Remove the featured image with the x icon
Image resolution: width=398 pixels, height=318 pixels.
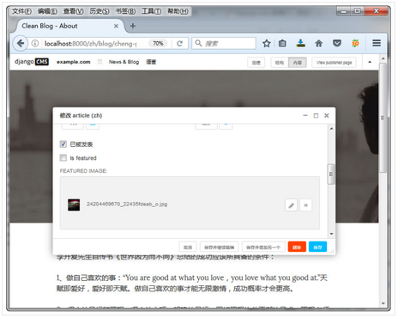click(x=305, y=205)
